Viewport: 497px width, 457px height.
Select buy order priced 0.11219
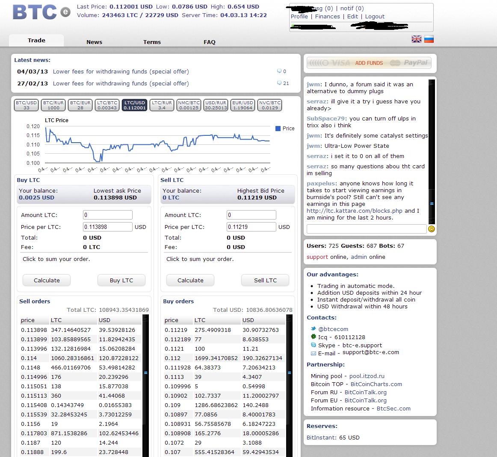(x=224, y=330)
